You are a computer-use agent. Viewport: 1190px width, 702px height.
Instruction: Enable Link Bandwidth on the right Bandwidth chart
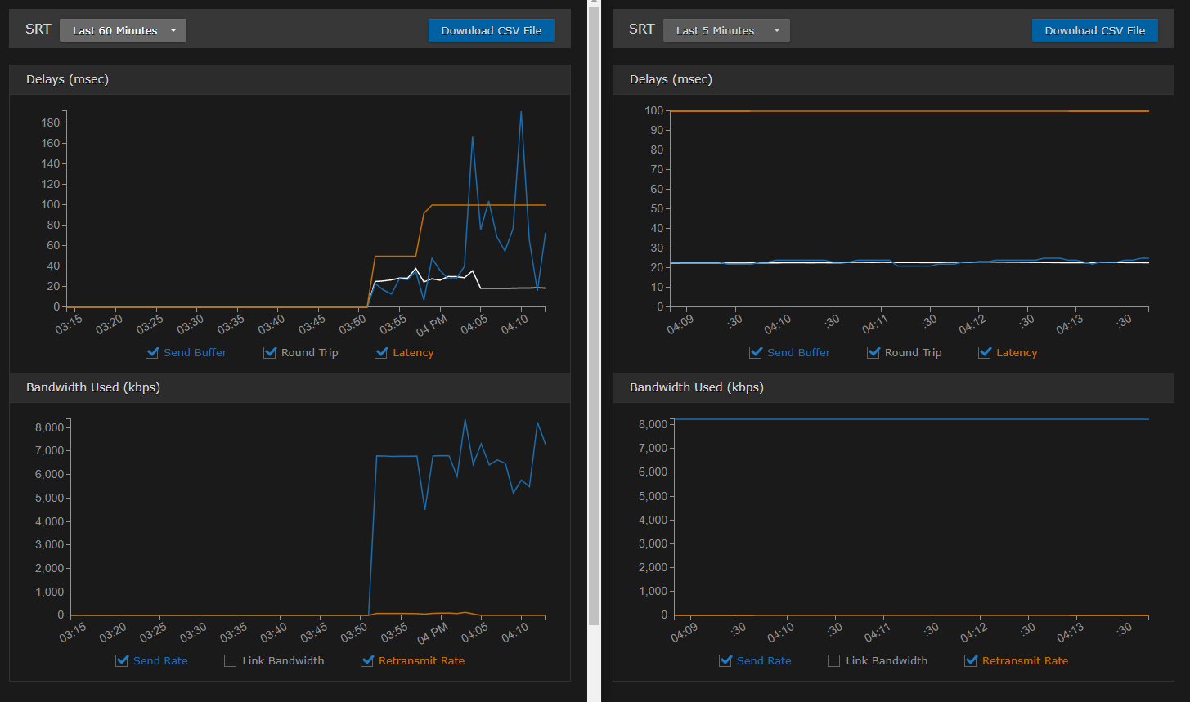point(834,660)
